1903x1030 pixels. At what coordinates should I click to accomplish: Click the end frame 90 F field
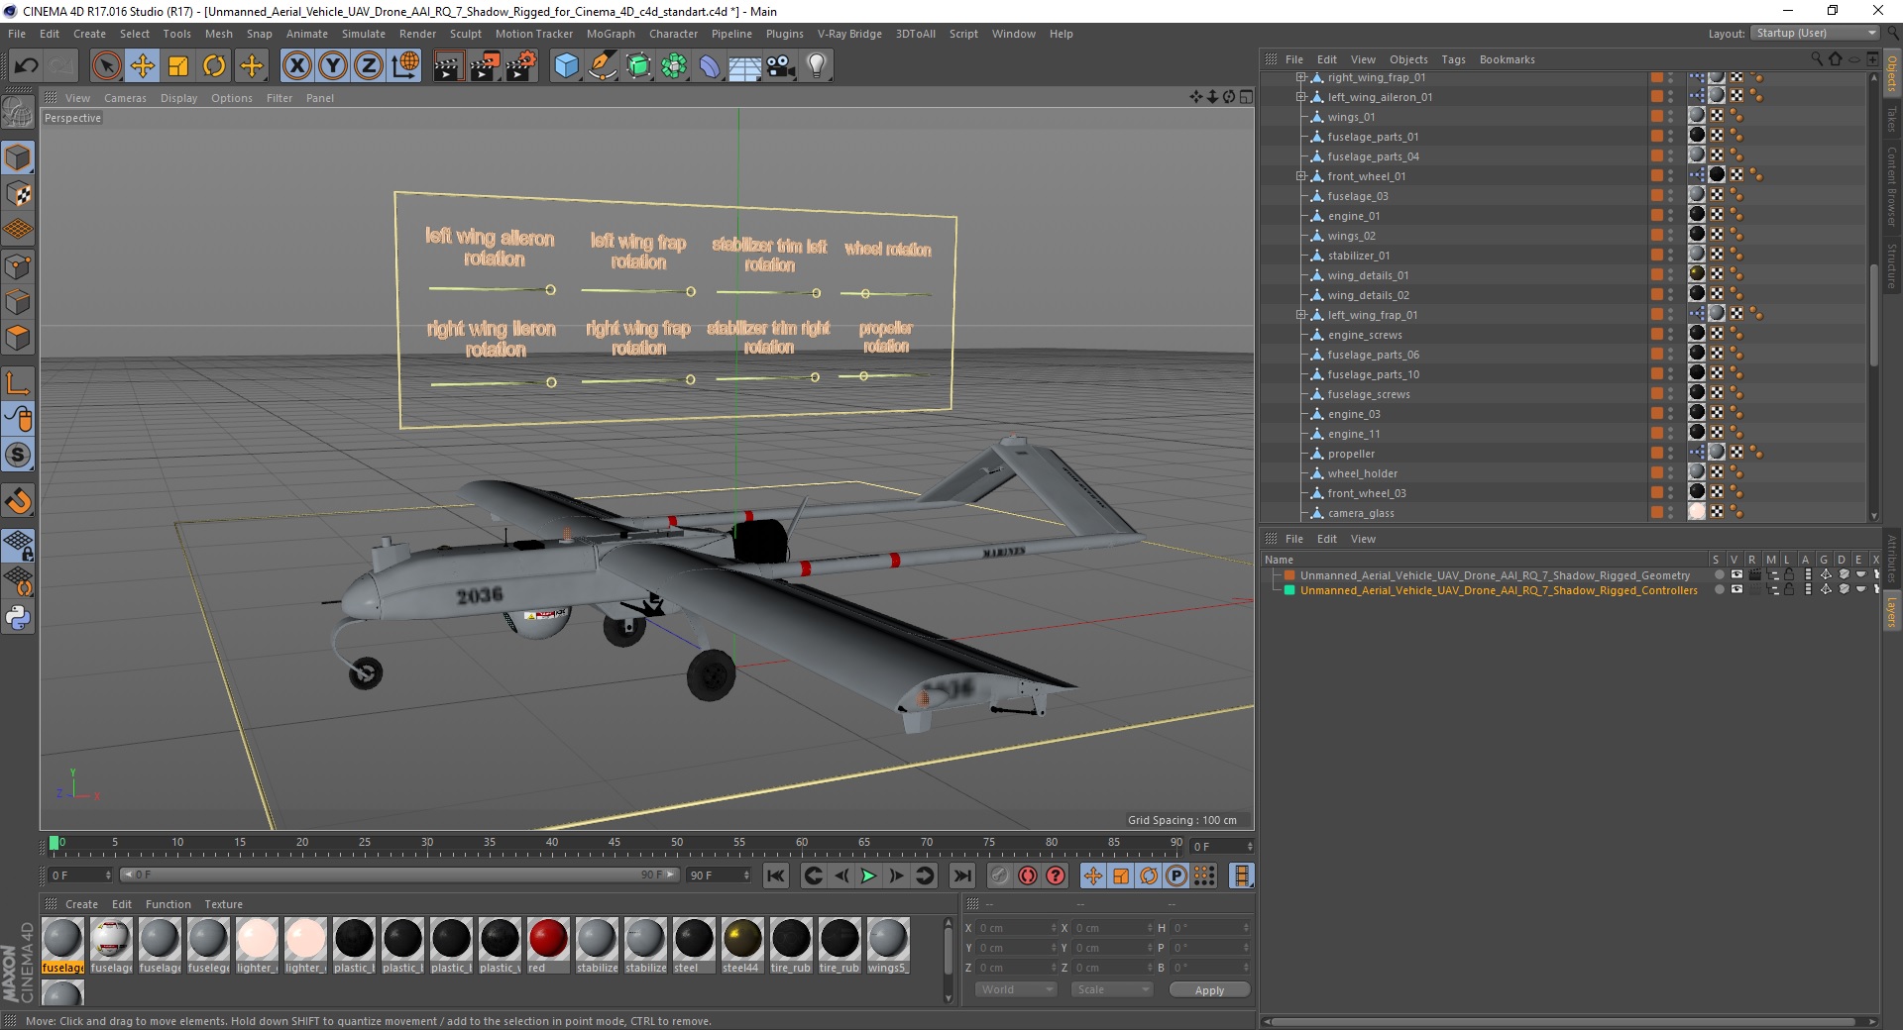720,875
